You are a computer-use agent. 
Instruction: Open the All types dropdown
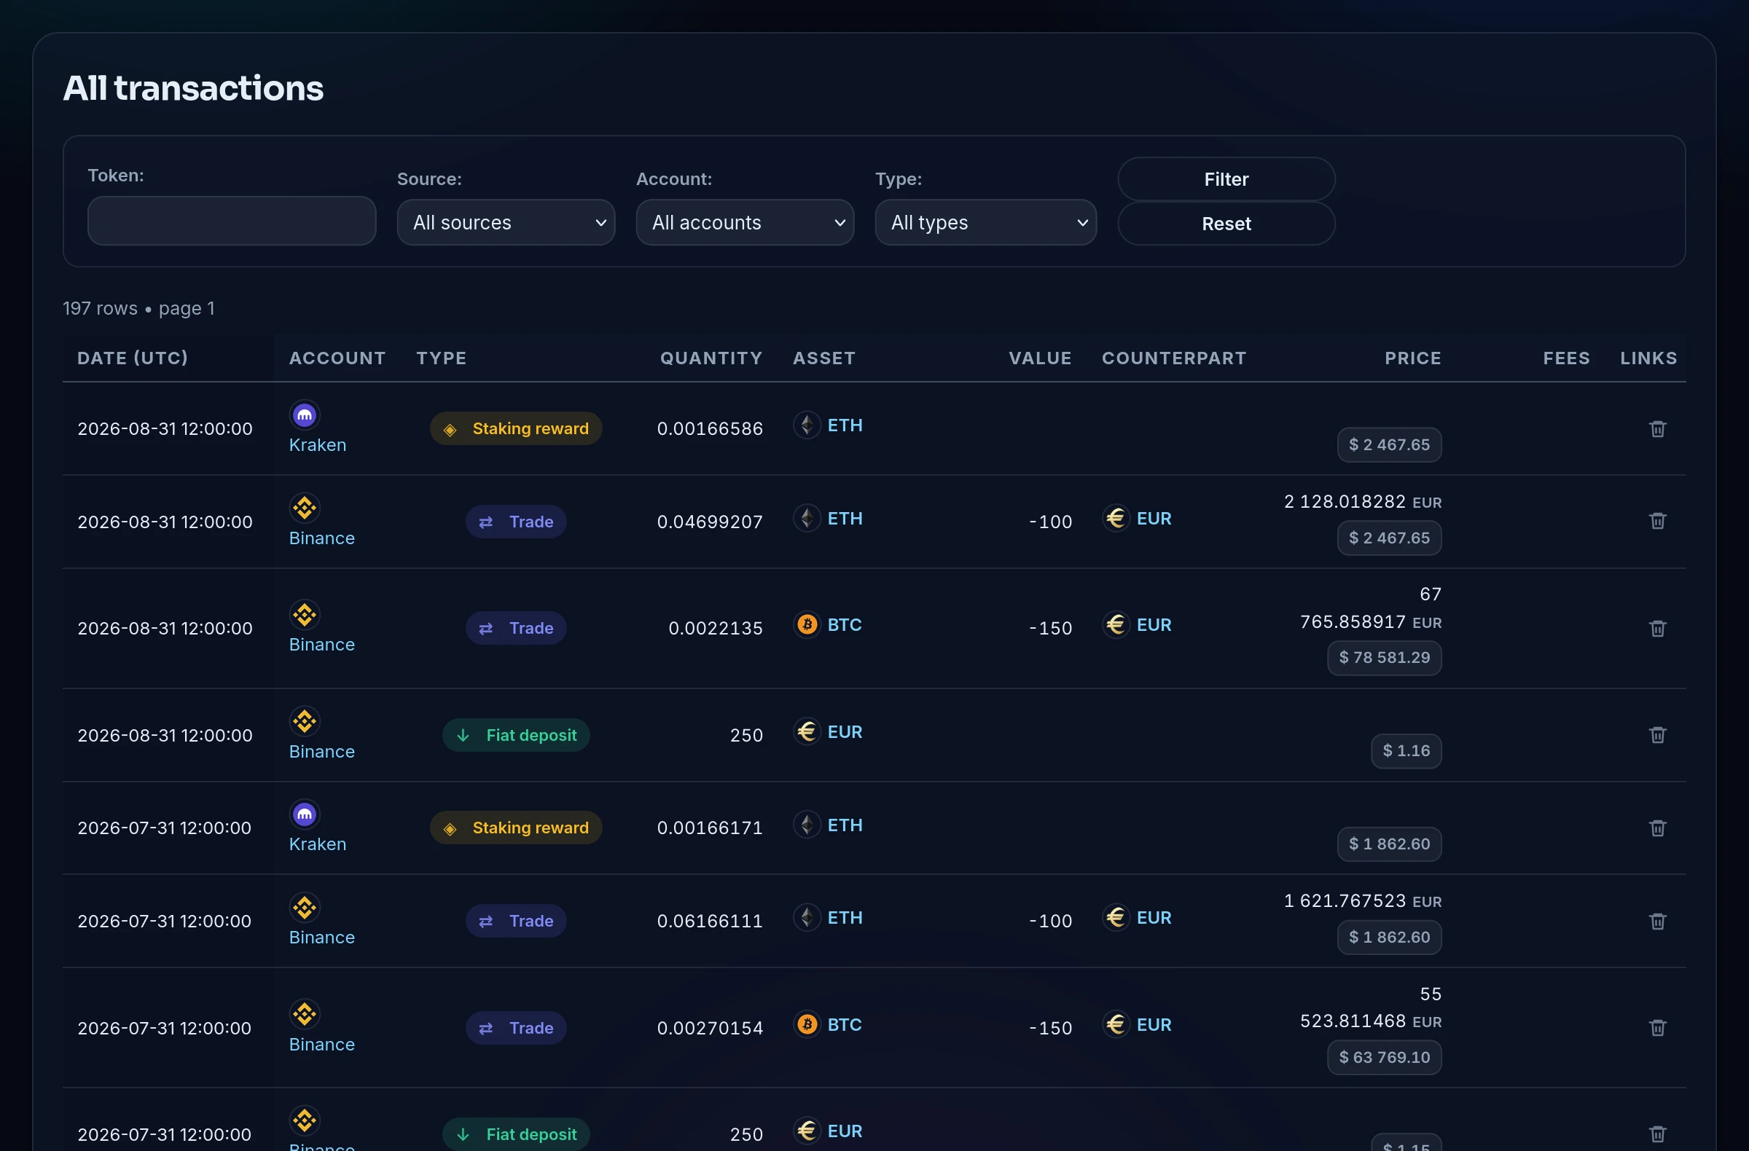point(985,223)
